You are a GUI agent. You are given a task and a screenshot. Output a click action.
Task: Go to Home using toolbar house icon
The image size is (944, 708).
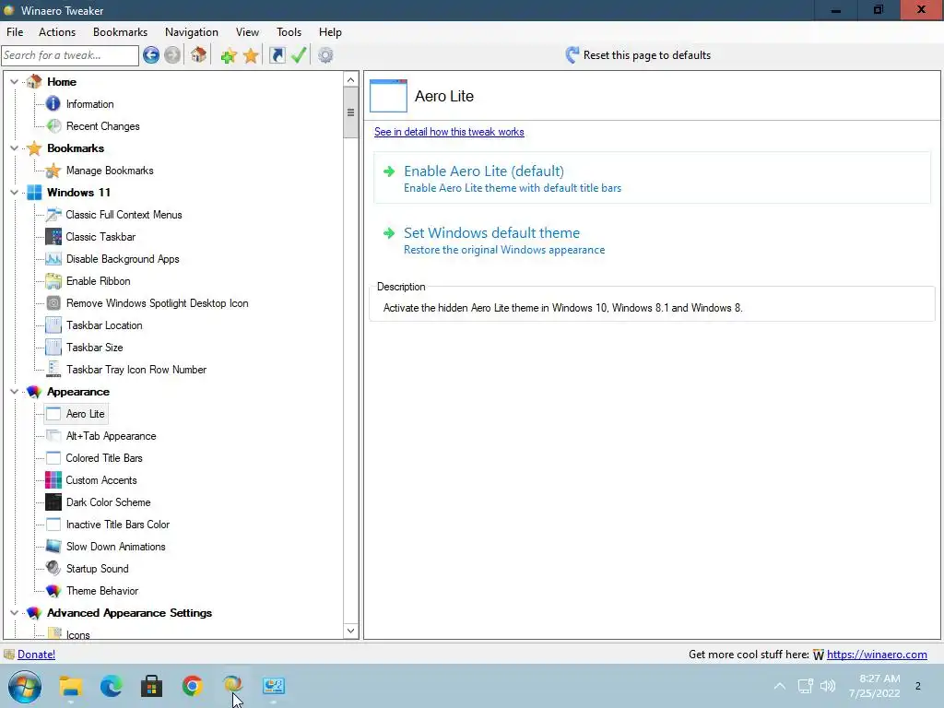point(199,55)
